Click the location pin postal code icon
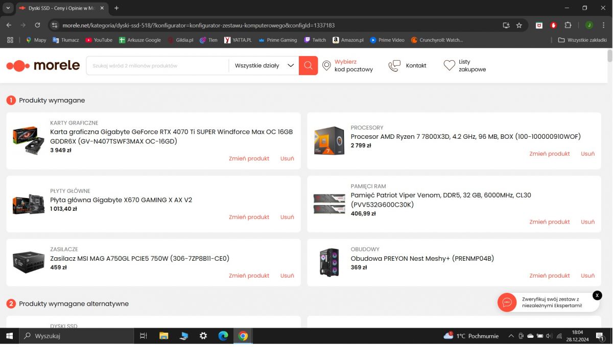 (327, 65)
